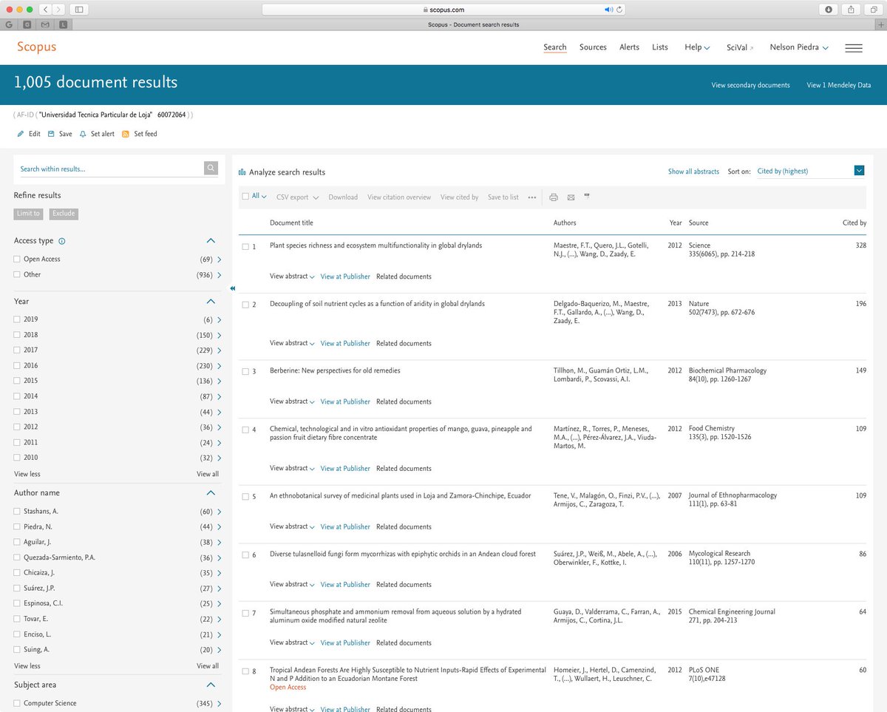Click the Analyze search results chart icon
Viewport: 887px width, 712px height.
(x=242, y=172)
